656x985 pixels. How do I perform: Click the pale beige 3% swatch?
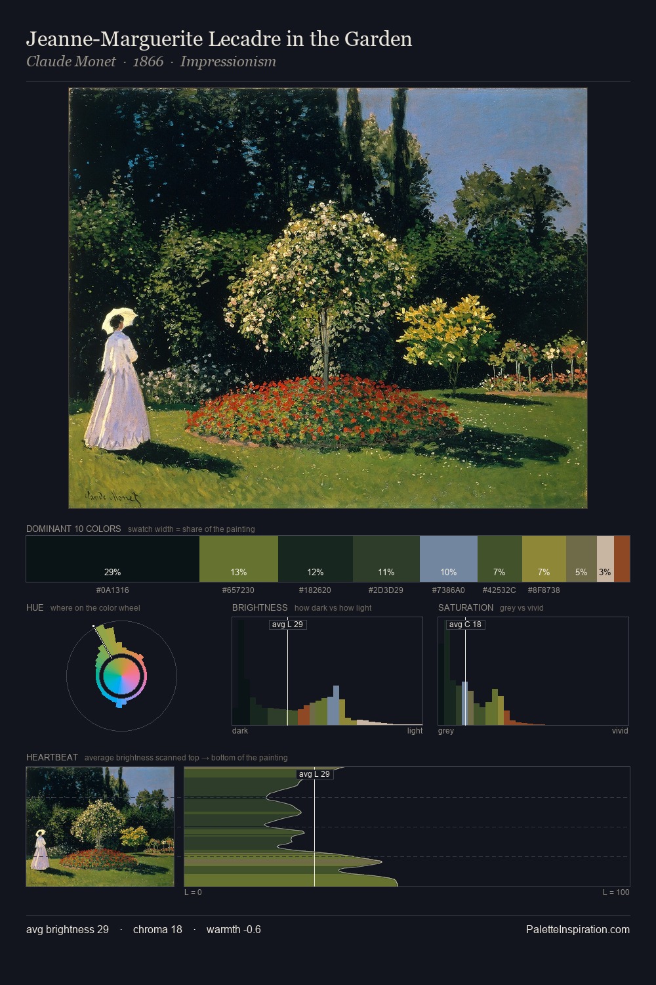click(x=605, y=559)
